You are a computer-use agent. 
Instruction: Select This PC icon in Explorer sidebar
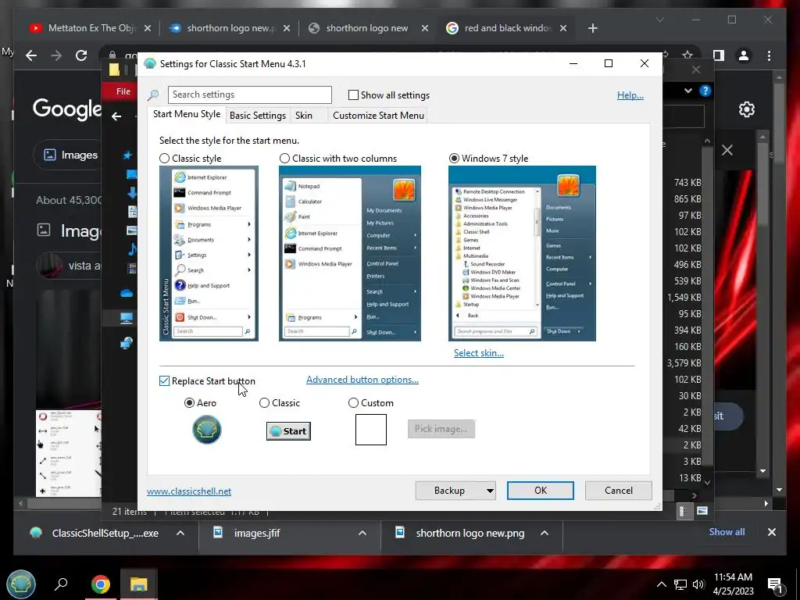point(127,318)
